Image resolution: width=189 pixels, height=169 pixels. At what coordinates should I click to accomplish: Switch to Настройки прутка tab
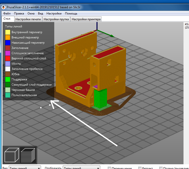click(56, 19)
